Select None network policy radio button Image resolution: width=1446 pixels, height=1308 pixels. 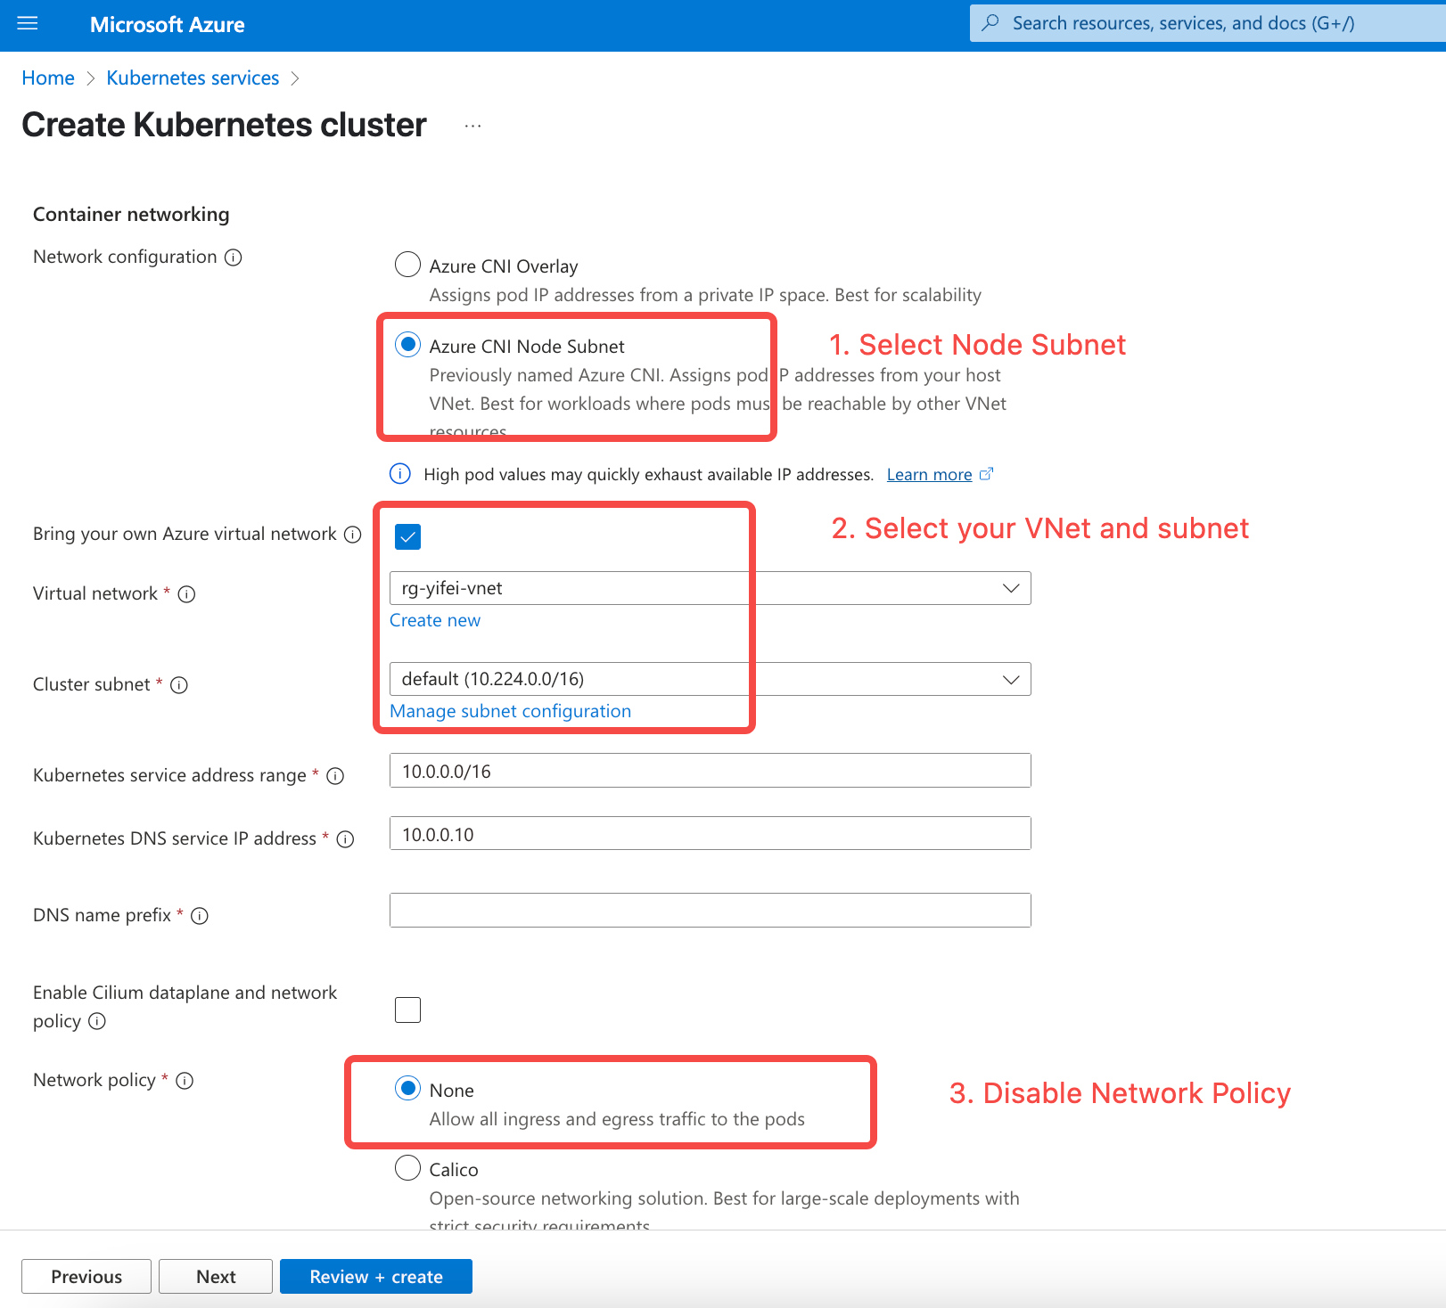(407, 1088)
